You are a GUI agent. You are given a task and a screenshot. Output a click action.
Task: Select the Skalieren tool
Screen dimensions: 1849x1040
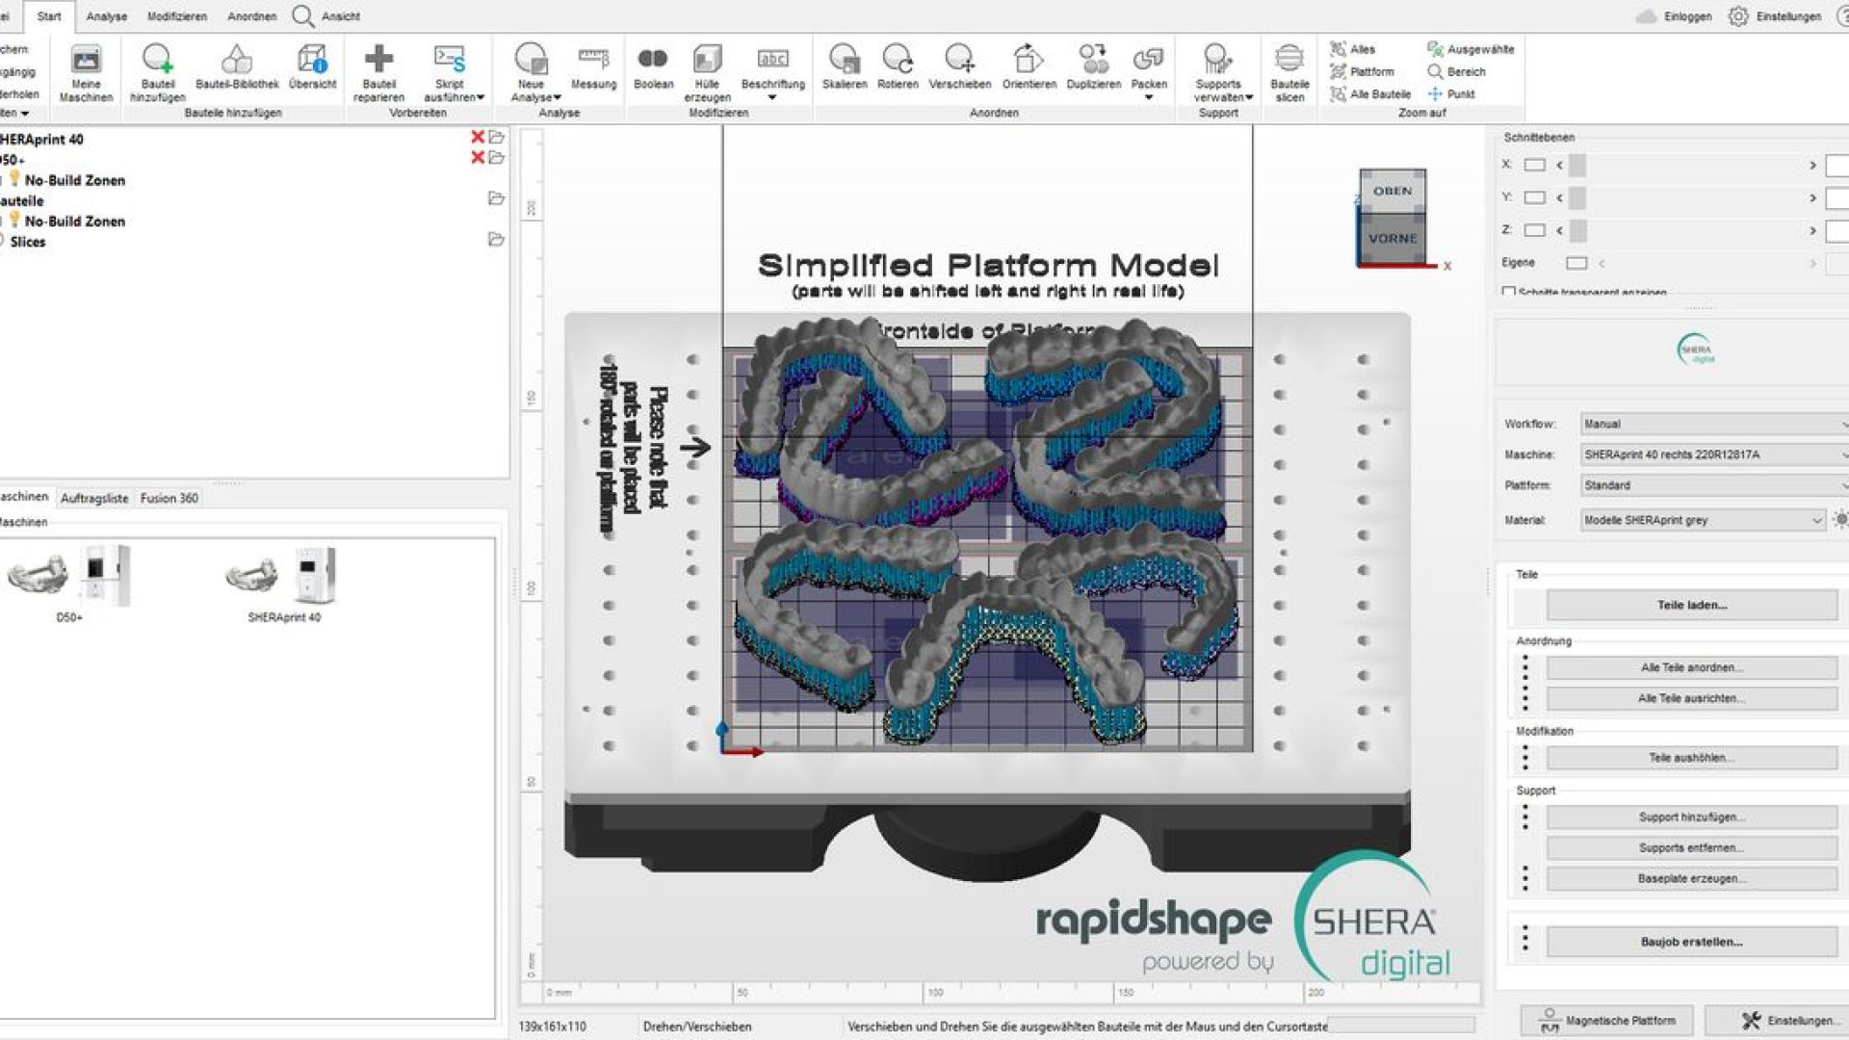tap(845, 67)
